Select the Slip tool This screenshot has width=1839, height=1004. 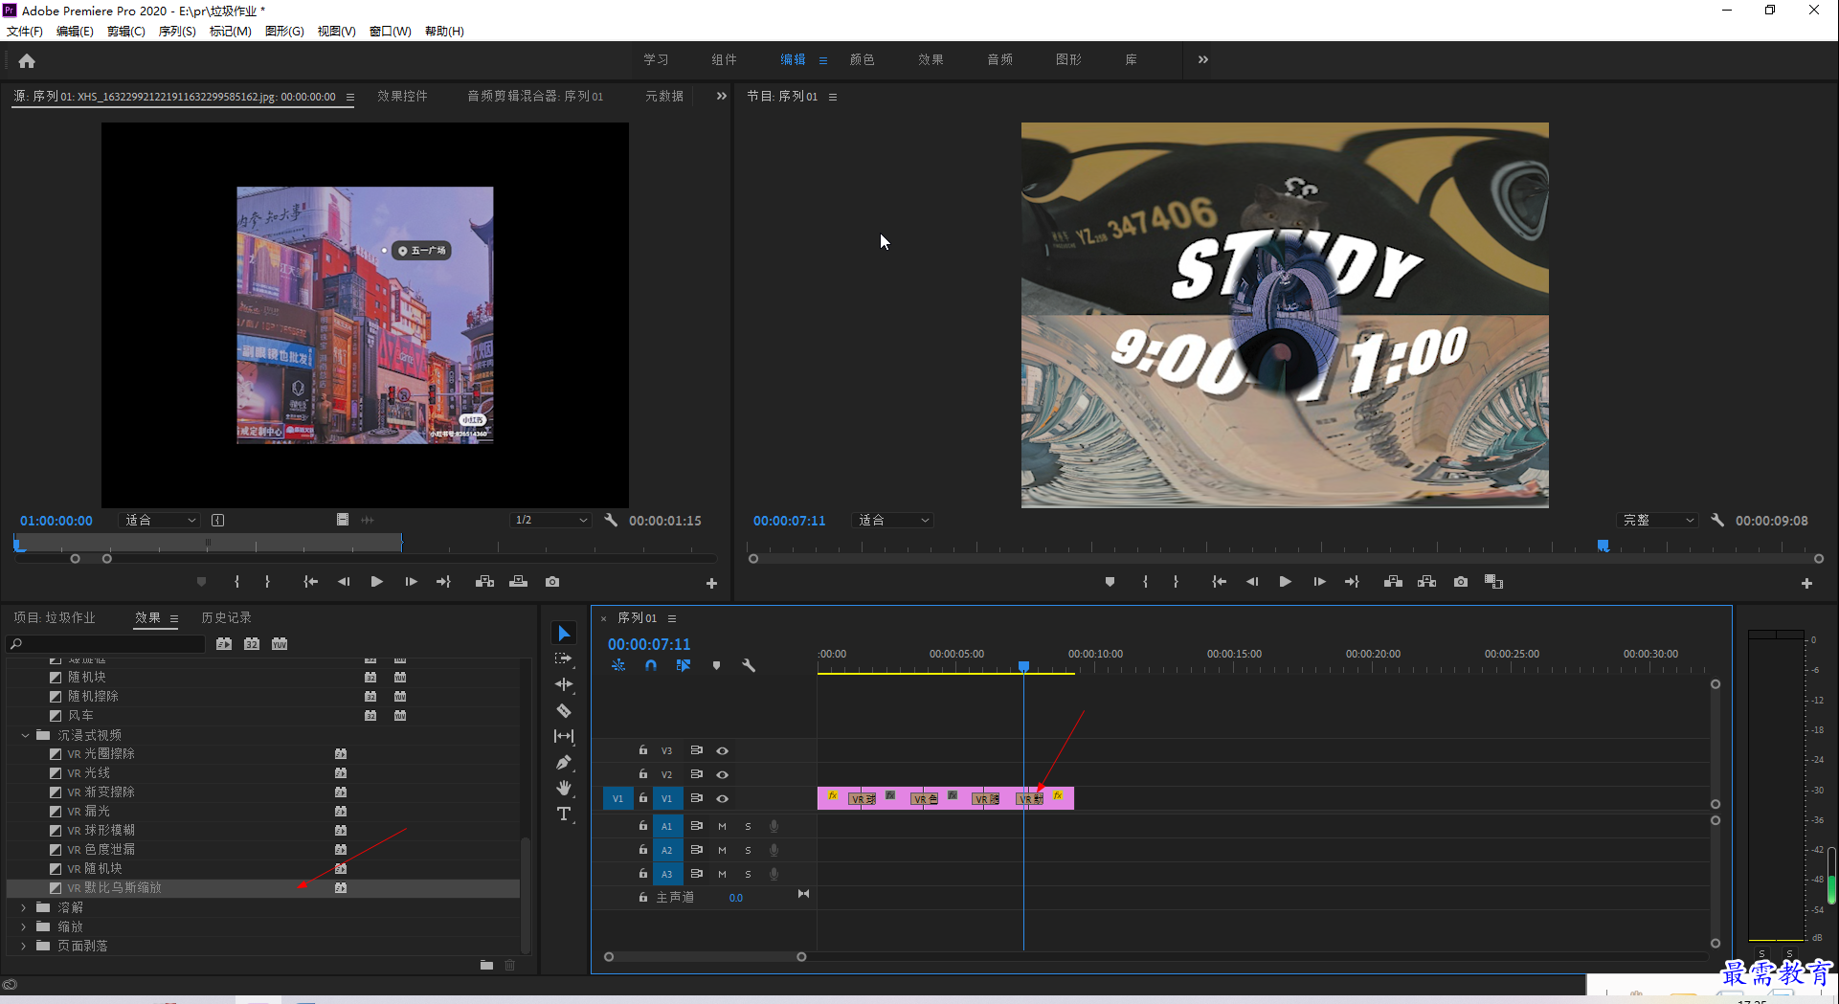(x=564, y=736)
